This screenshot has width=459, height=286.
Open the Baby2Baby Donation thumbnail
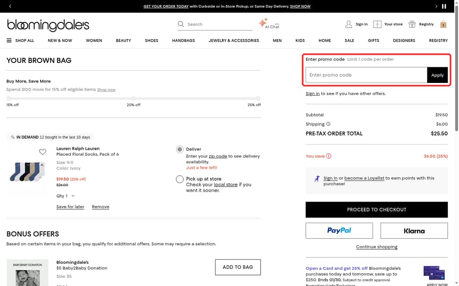click(27, 273)
